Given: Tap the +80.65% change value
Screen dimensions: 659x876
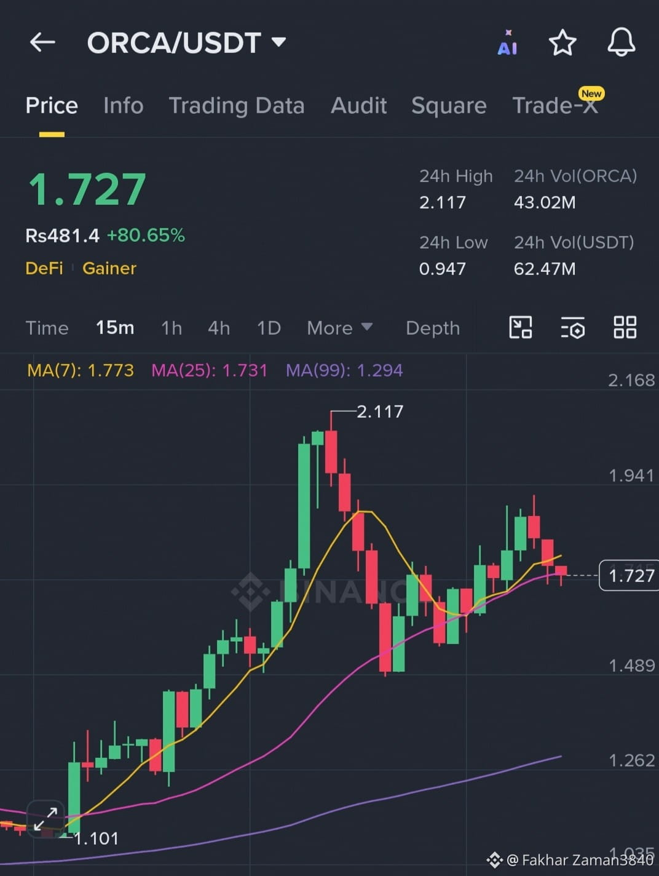Looking at the screenshot, I should click(146, 236).
